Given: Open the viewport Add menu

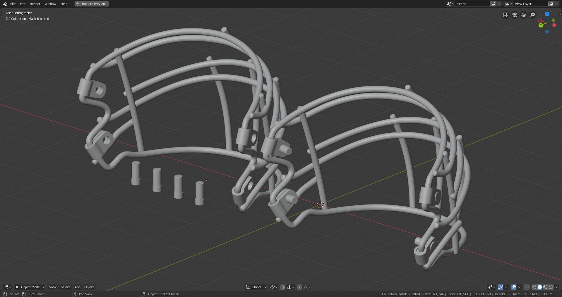Looking at the screenshot, I should pyautogui.click(x=77, y=287).
